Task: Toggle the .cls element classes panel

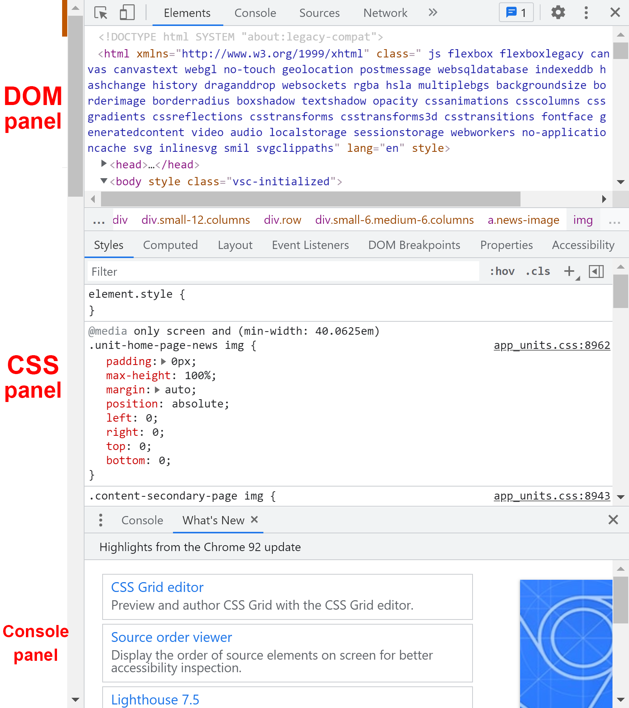Action: pyautogui.click(x=538, y=271)
